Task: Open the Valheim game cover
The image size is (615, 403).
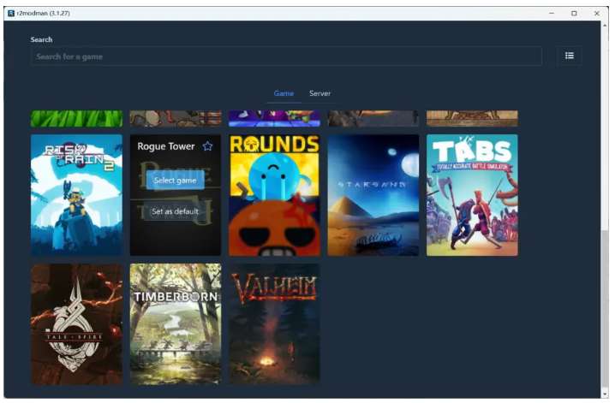Action: (274, 323)
